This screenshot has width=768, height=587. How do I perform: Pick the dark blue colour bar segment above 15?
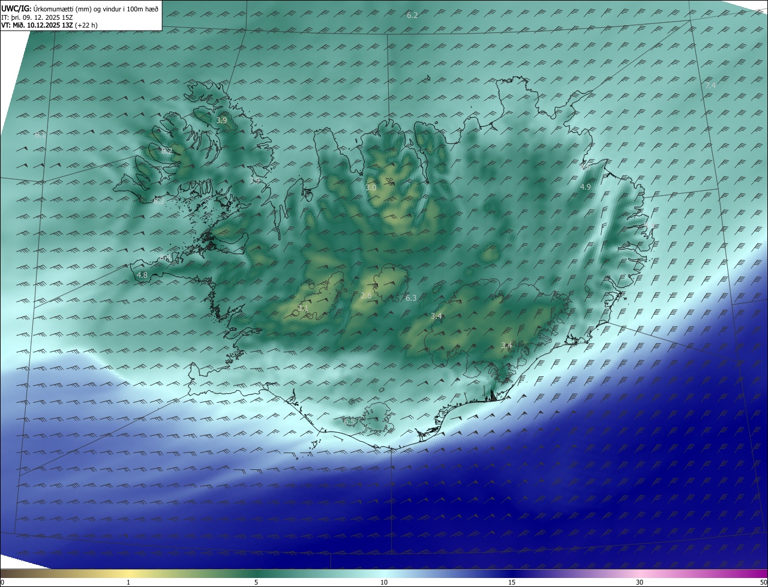pyautogui.click(x=512, y=573)
